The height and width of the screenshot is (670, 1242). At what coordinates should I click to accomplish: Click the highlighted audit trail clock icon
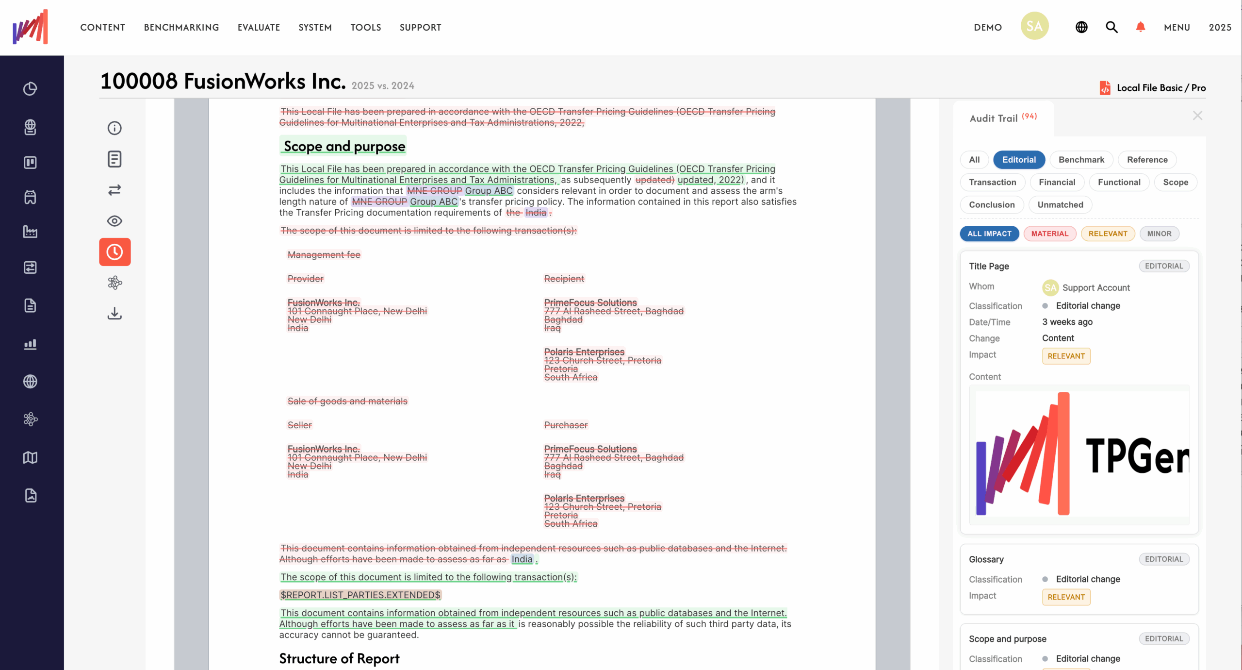115,252
